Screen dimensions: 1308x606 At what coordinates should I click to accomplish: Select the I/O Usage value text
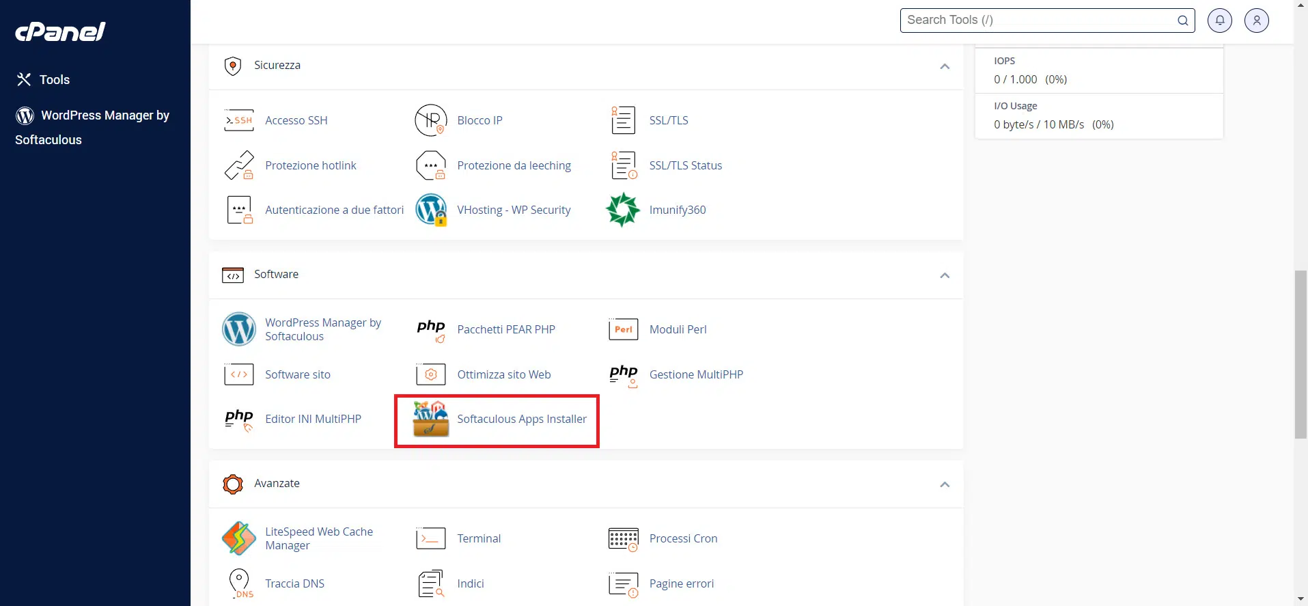[1053, 124]
